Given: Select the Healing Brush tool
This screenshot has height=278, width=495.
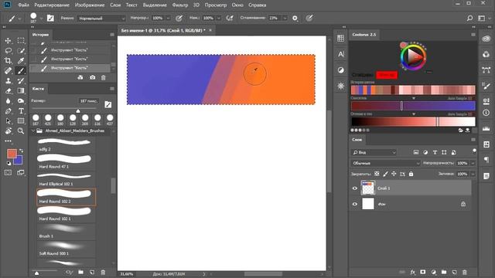Looking at the screenshot, I should [x=9, y=71].
